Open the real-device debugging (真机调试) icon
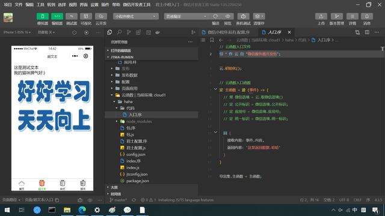Screen dimensions: 385x216 click(x=243, y=16)
